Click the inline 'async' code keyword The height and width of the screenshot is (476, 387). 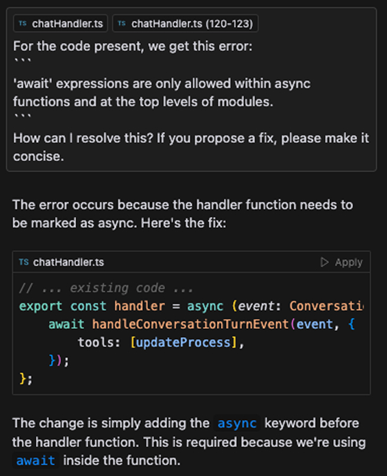tap(237, 423)
